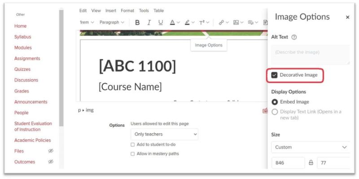This screenshot has height=179, width=359.
Task: Click the Image Options tooltip button
Action: tap(209, 45)
